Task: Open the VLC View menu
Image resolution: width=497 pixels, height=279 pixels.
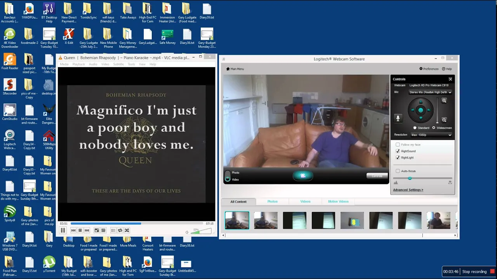Action: [x=142, y=64]
